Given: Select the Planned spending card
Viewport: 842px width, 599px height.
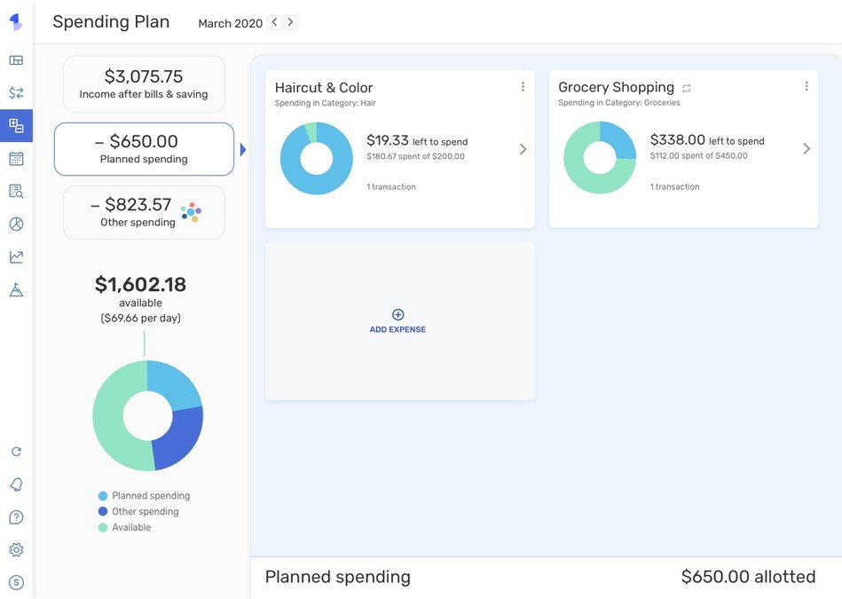Looking at the screenshot, I should click(144, 149).
